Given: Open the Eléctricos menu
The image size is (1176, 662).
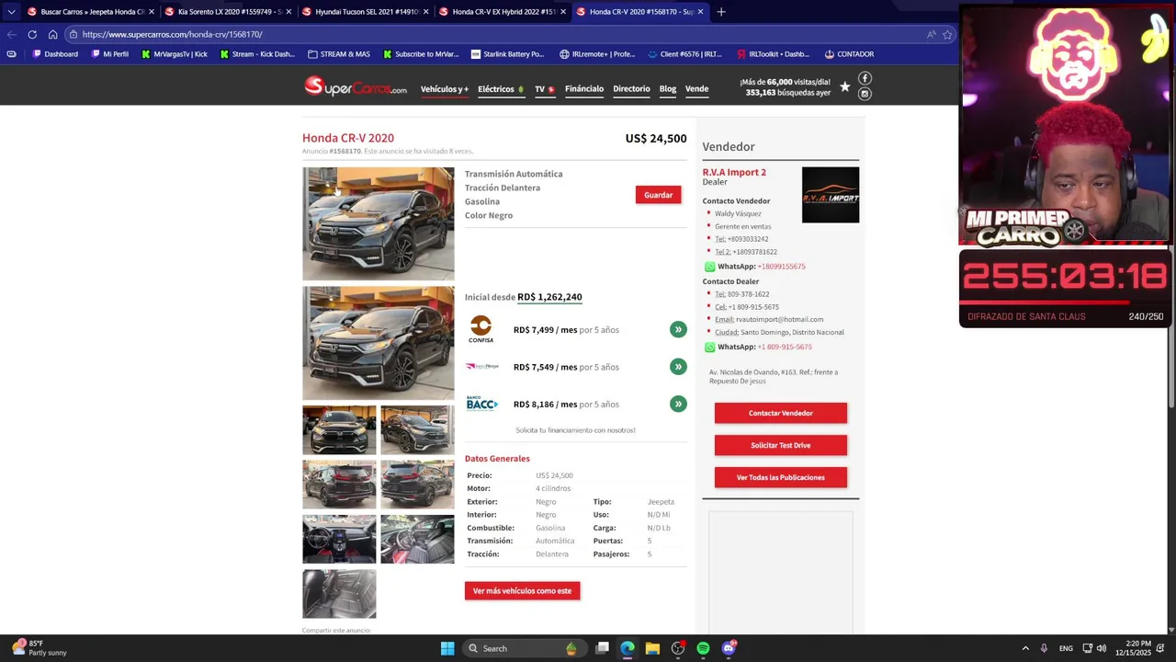Looking at the screenshot, I should 501,89.
